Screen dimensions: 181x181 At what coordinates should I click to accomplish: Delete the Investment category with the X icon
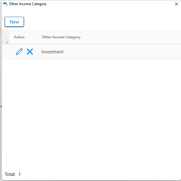[x=30, y=52]
